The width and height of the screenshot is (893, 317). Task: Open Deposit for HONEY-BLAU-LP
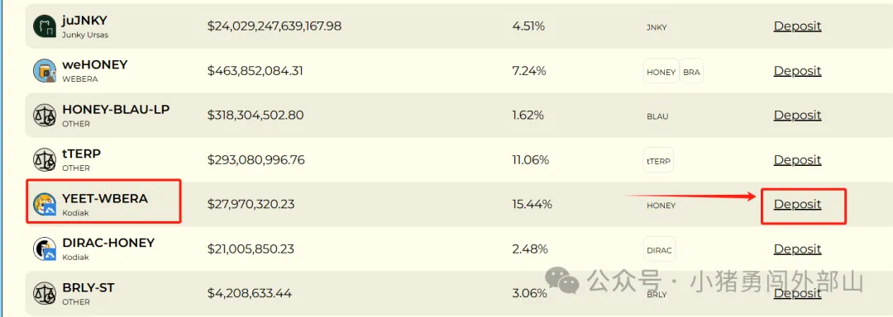pos(797,115)
